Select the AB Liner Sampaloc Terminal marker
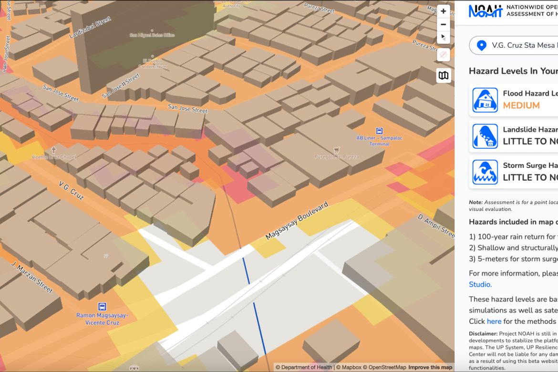Image resolution: width=558 pixels, height=372 pixels. (379, 131)
